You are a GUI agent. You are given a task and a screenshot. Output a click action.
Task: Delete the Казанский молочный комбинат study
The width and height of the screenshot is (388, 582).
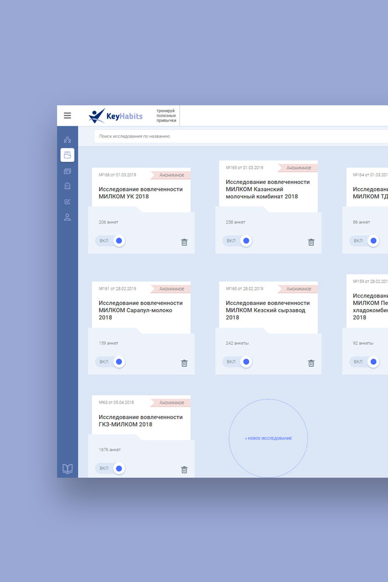pos(311,242)
